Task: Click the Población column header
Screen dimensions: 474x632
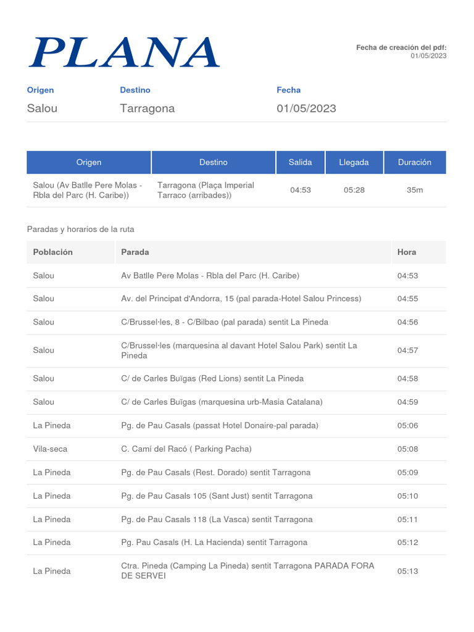Action: pyautogui.click(x=53, y=252)
